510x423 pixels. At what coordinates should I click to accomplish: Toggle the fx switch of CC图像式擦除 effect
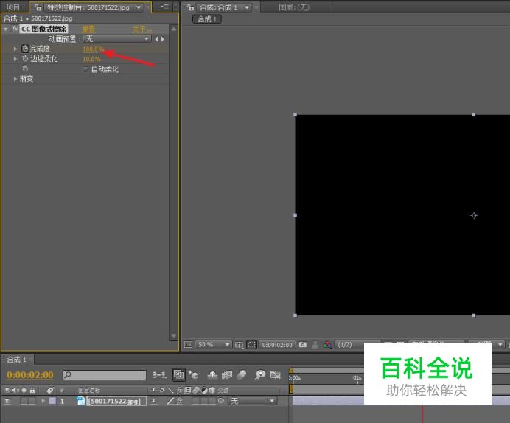(14, 29)
